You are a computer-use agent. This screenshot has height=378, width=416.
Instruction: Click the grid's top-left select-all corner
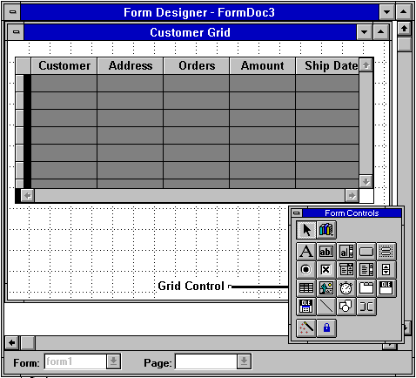[x=23, y=66]
